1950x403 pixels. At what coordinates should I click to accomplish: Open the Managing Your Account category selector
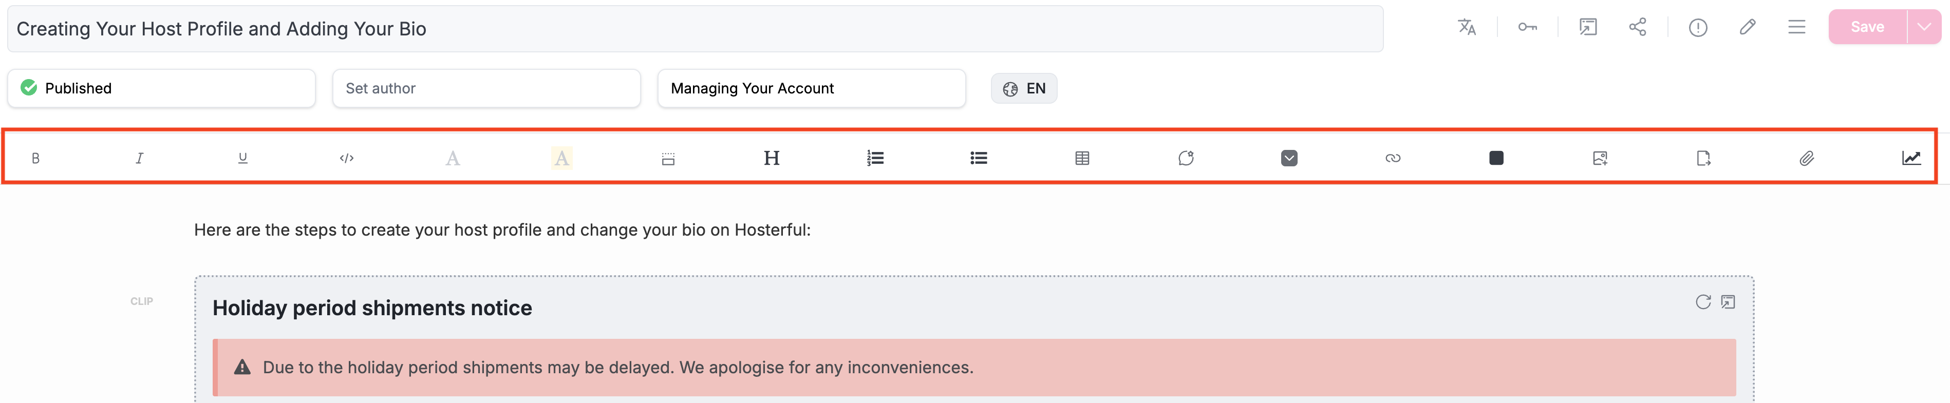812,88
